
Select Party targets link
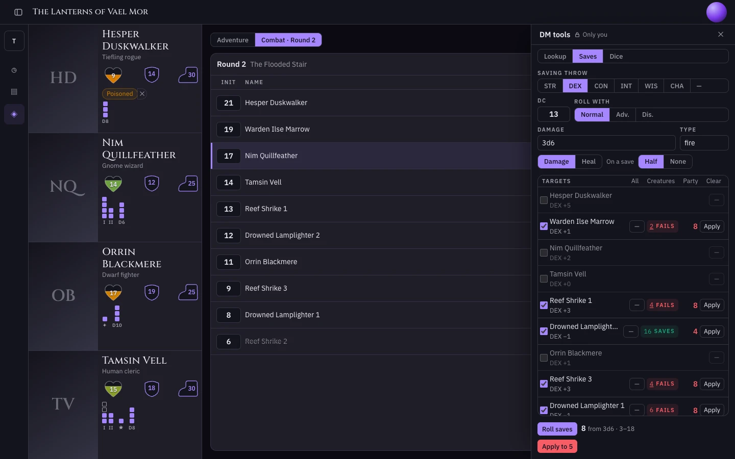tap(690, 181)
